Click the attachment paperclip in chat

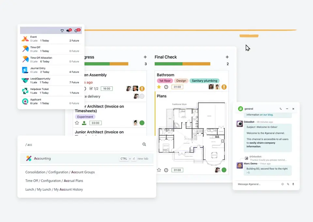(x=288, y=184)
